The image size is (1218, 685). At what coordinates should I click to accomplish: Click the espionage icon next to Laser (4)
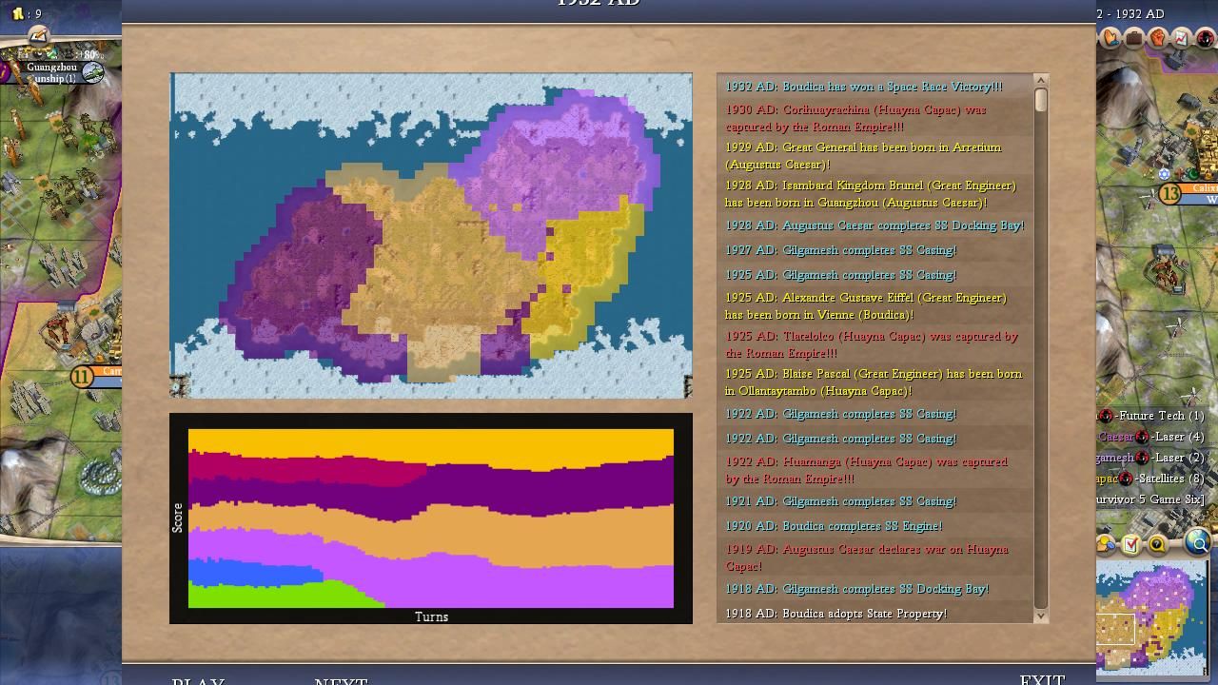point(1142,437)
